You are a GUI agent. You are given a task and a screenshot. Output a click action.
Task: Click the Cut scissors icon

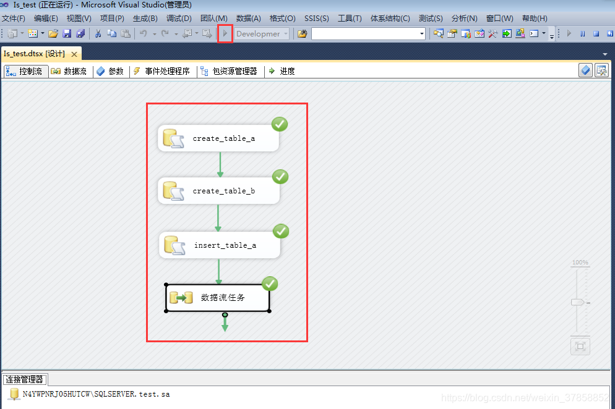pos(98,34)
